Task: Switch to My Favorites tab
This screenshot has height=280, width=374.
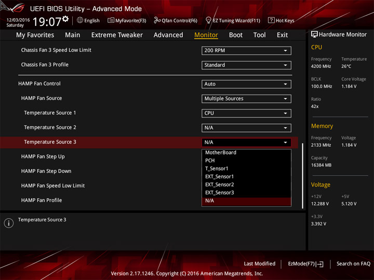Action: [x=35, y=35]
